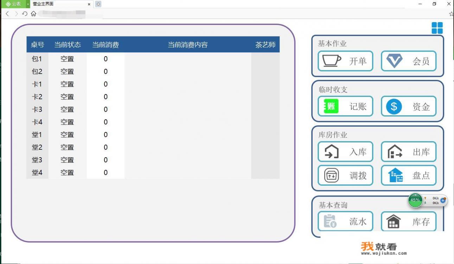The width and height of the screenshot is (454, 264).
Task: Click the 茶艺师 column header
Action: 266,45
